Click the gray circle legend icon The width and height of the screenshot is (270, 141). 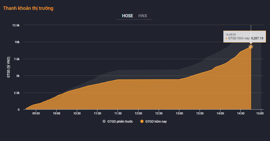point(104,122)
